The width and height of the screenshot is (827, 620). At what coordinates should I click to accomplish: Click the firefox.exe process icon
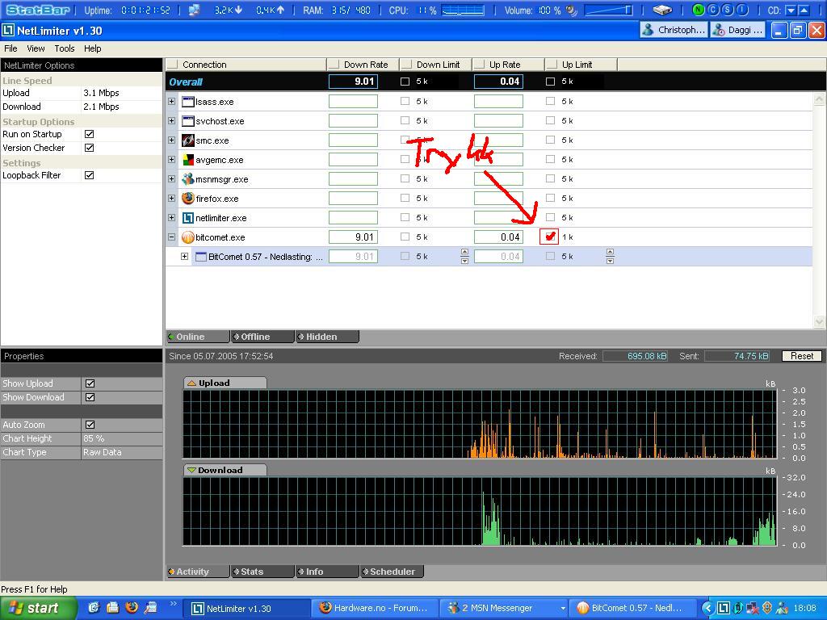[x=187, y=199]
